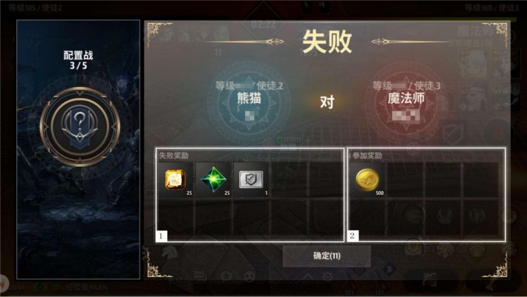This screenshot has width=527, height=297.
Task: Click the dimmed chat bubble icon at bottom
Action: pyautogui.click(x=200, y=276)
